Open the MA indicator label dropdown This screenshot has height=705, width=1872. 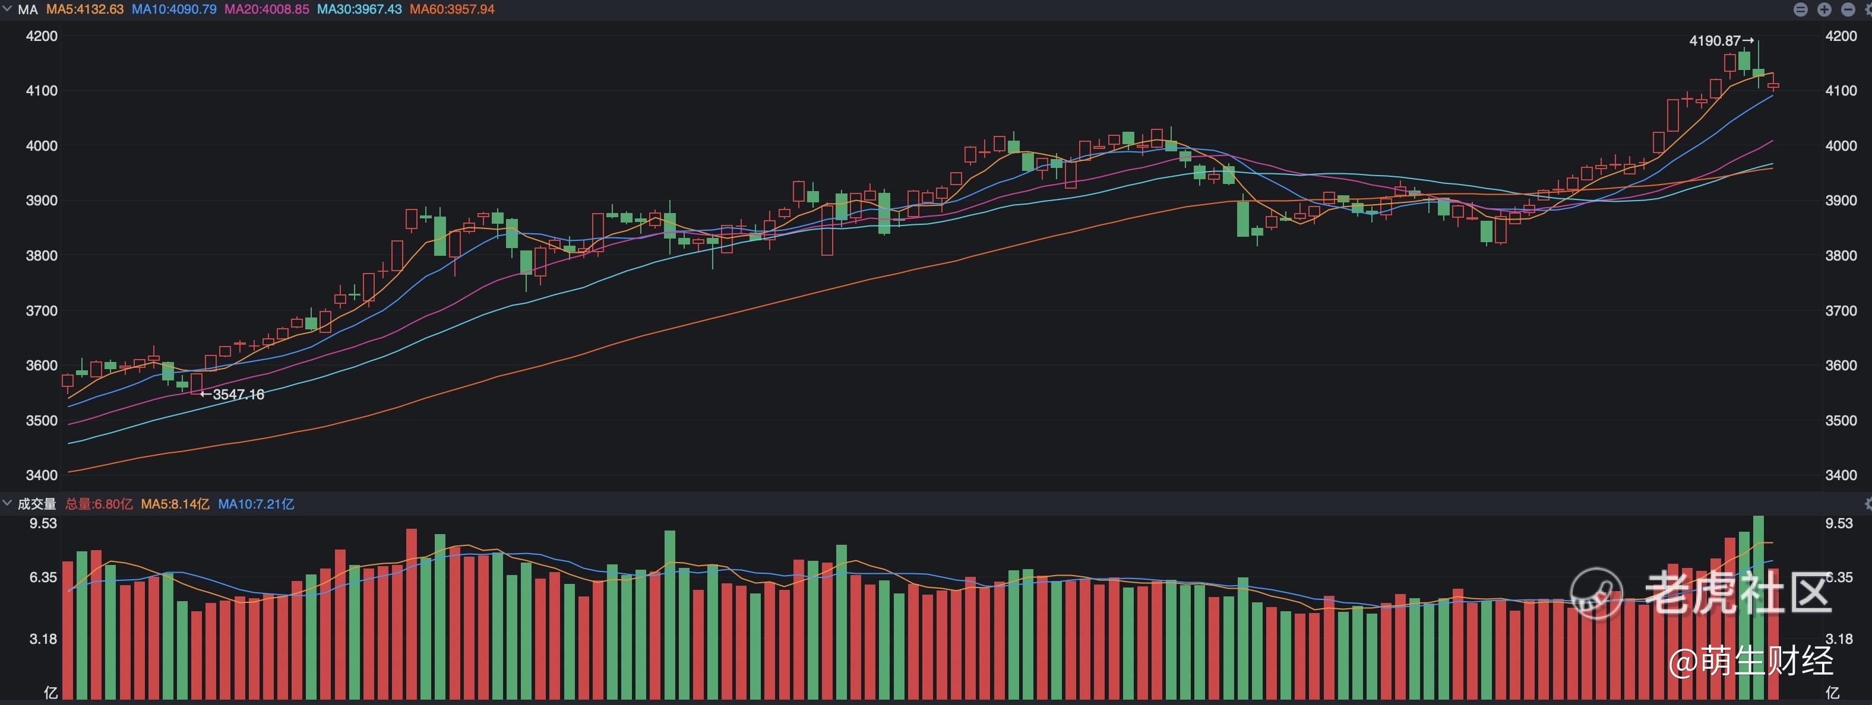[27, 9]
